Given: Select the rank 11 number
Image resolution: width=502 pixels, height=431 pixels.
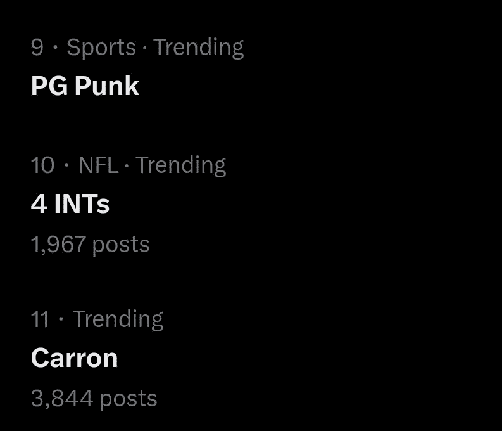Looking at the screenshot, I should point(40,319).
